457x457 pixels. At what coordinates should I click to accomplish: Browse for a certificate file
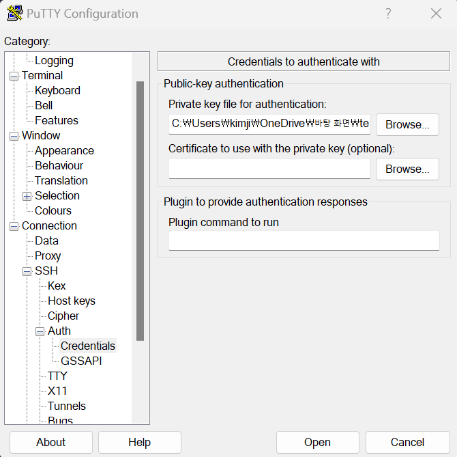(407, 169)
